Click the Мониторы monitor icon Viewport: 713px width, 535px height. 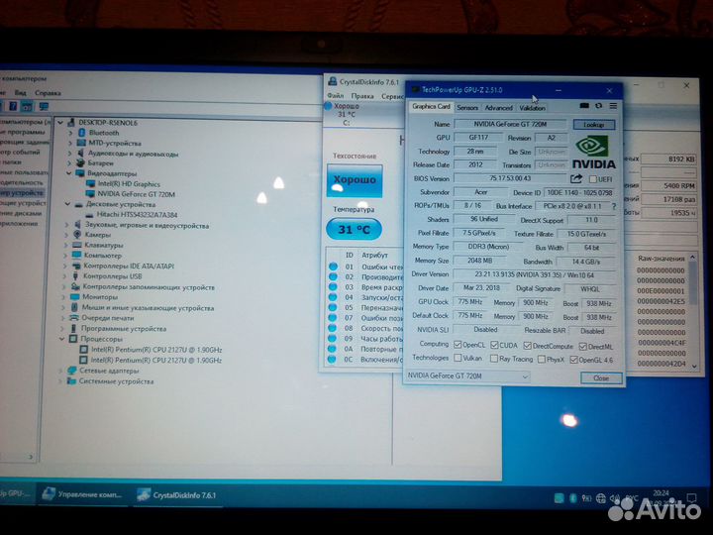point(75,296)
